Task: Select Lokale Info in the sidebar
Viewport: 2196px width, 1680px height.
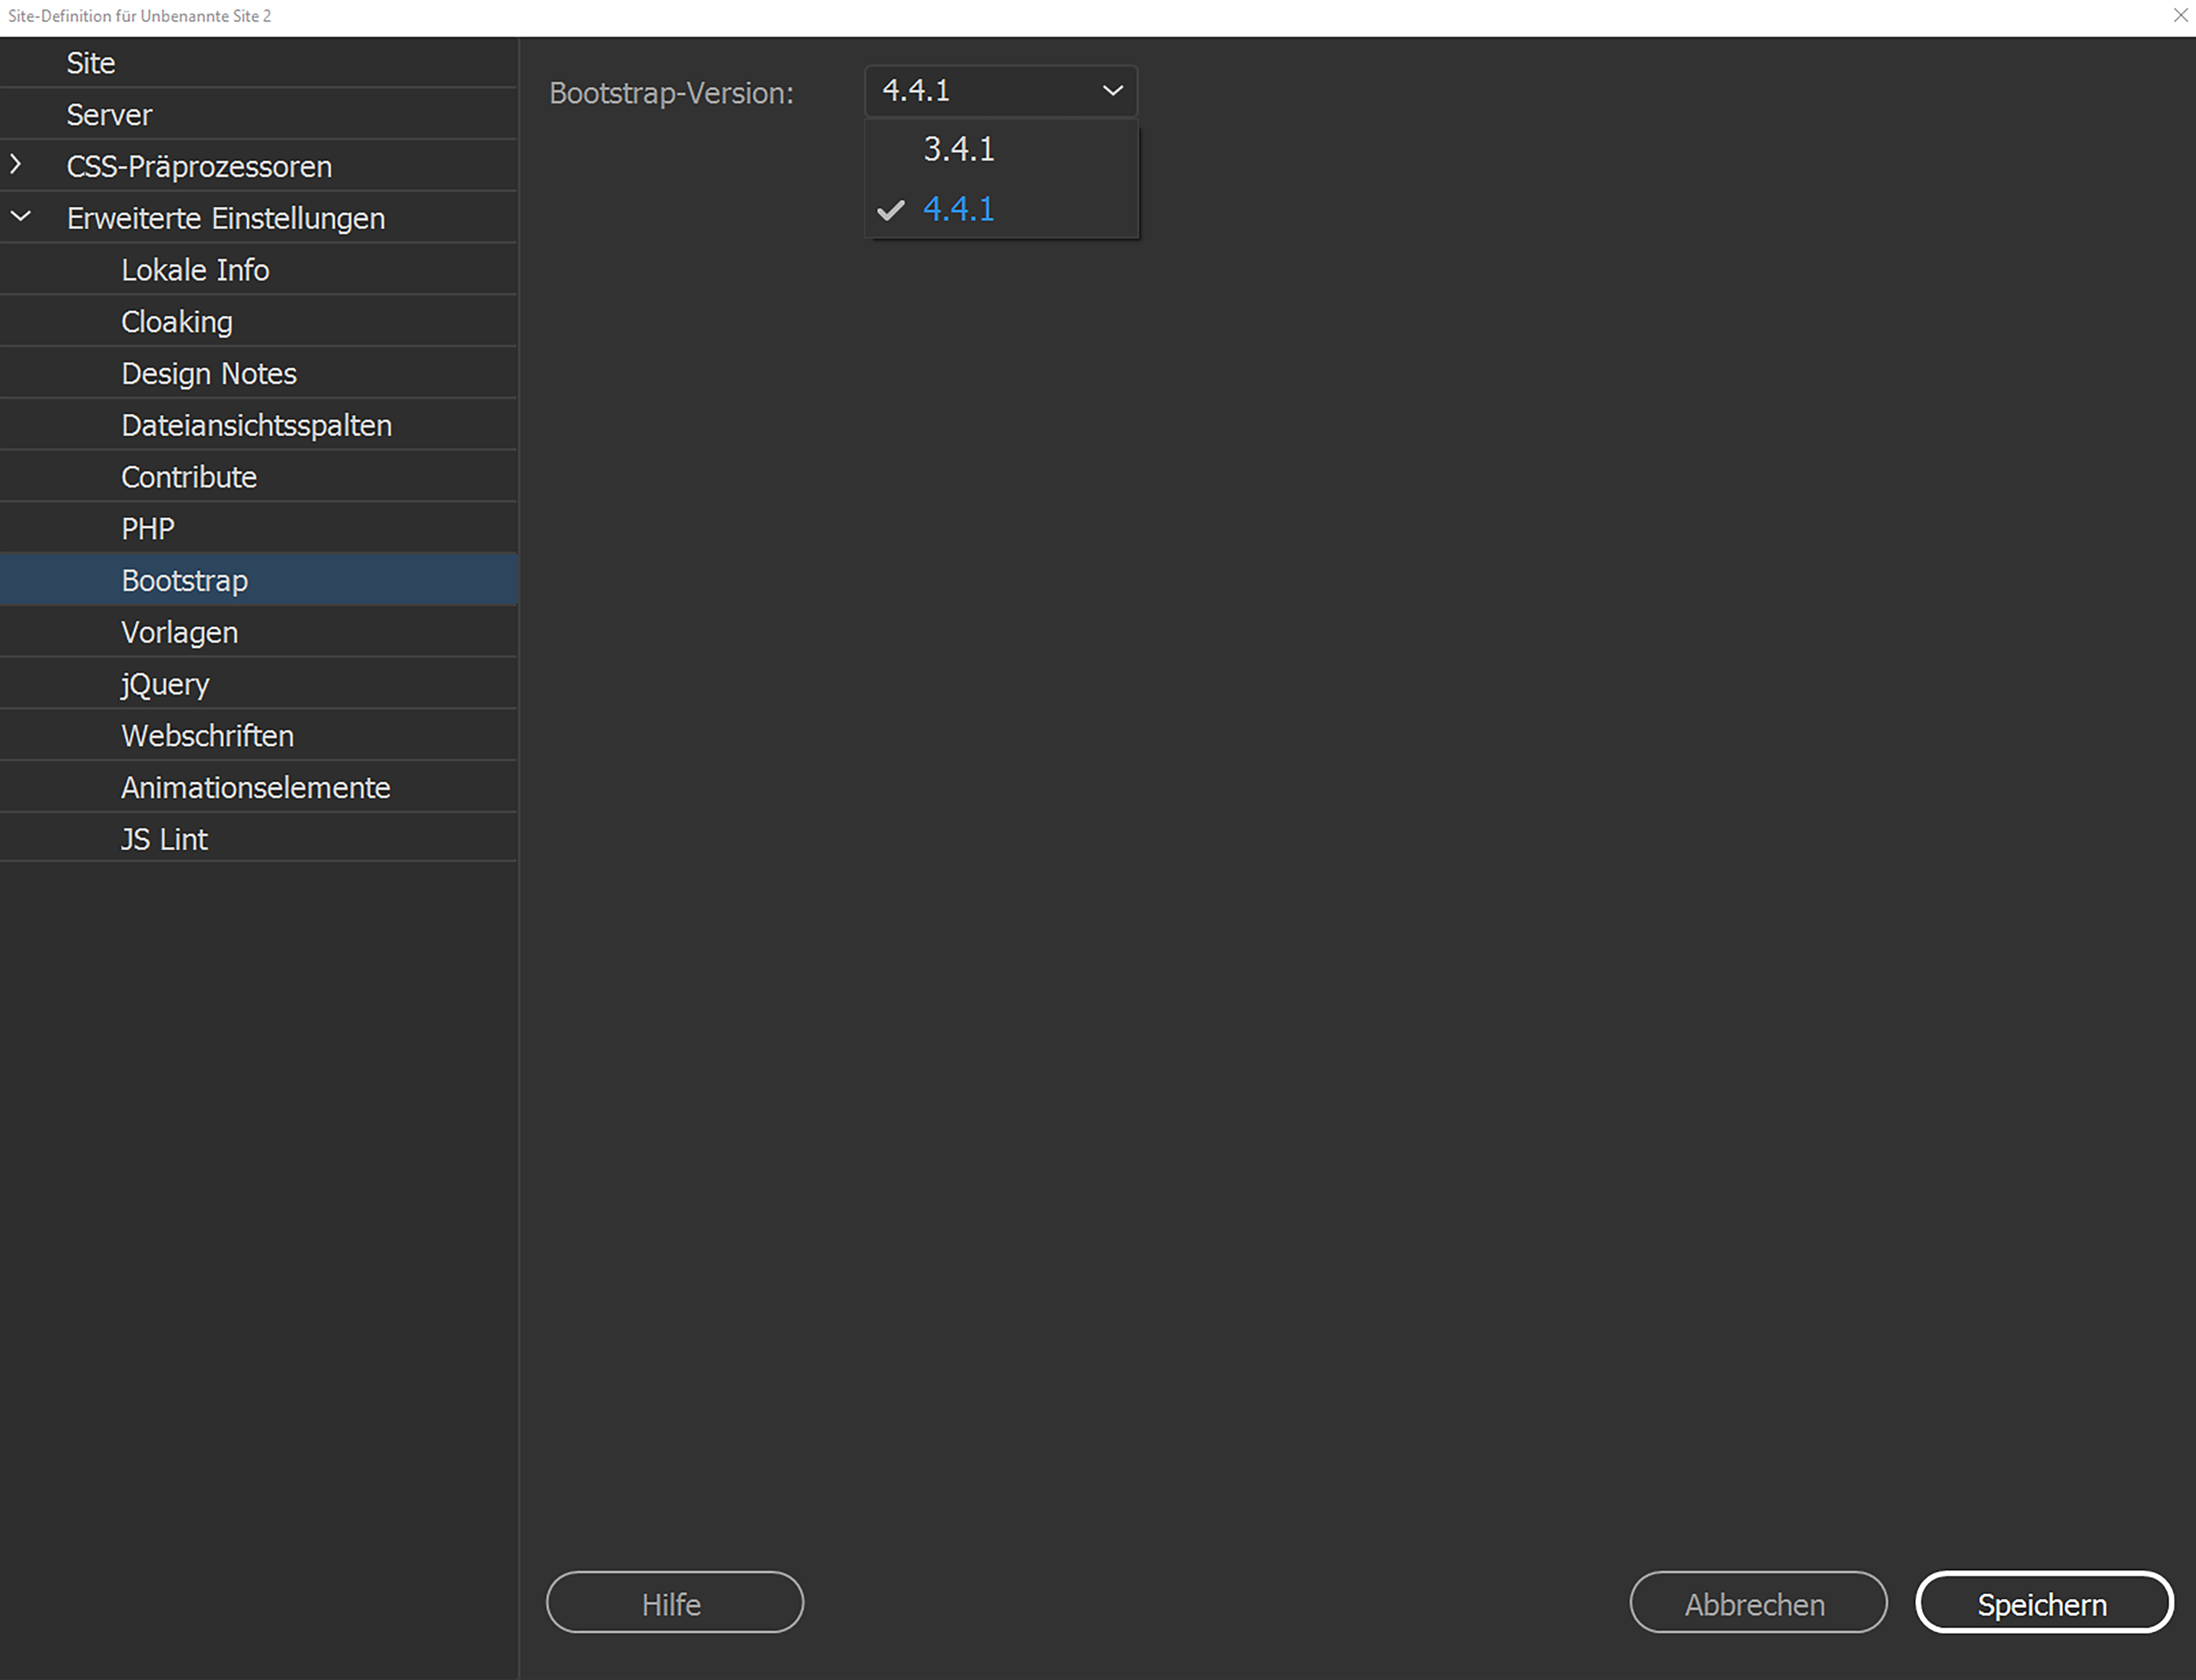Action: tap(195, 269)
